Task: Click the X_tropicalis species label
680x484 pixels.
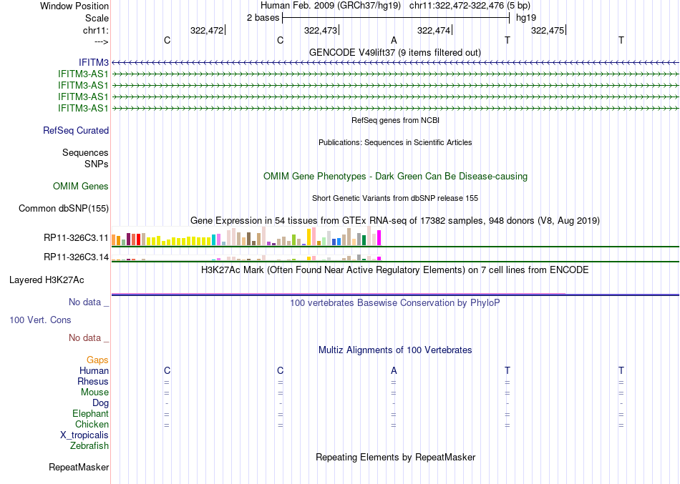Action: point(84,435)
